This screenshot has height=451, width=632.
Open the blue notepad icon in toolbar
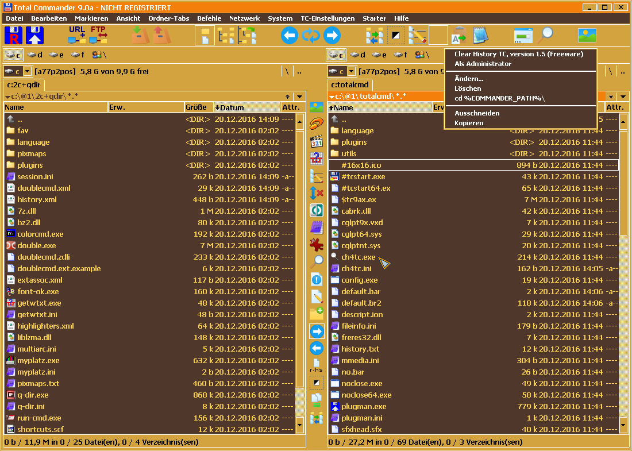point(480,36)
